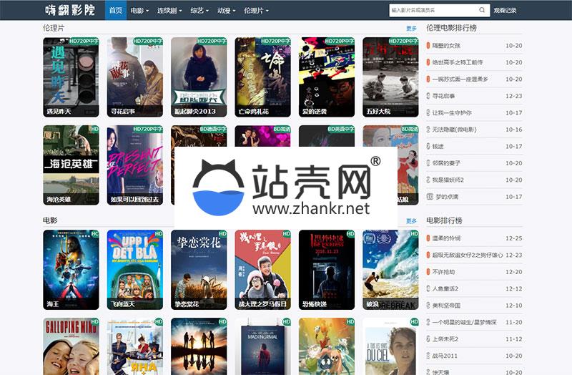Image resolution: width=572 pixels, height=375 pixels.
Task: Open the 挚恋棠花 poster
Action: click(199, 270)
